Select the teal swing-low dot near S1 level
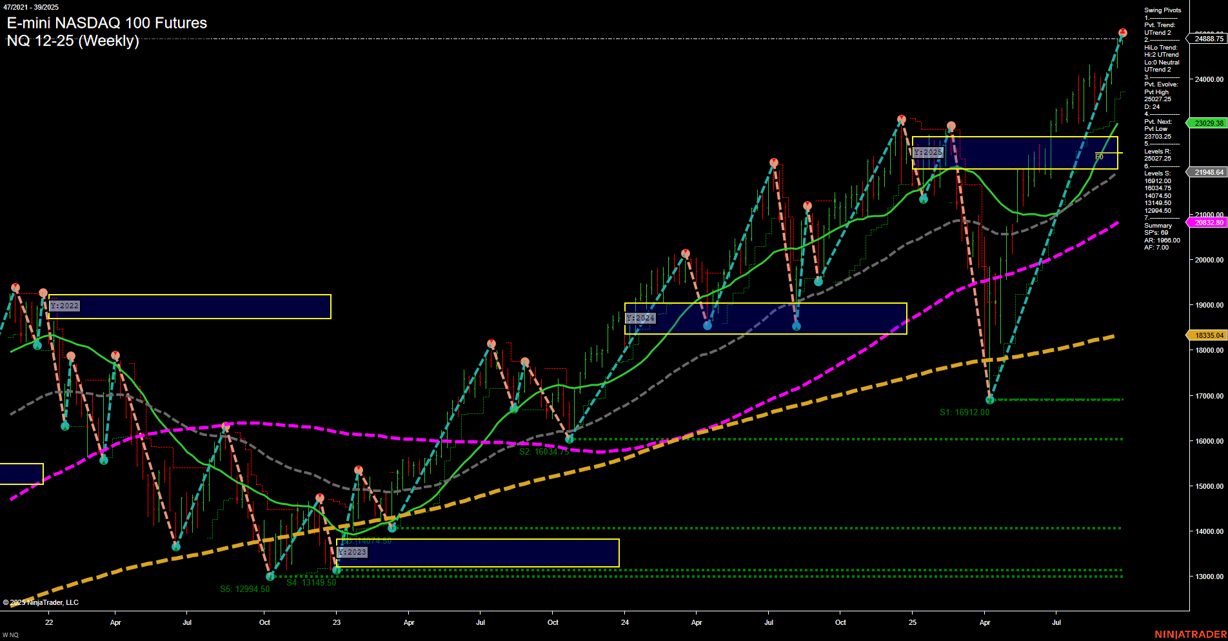This screenshot has width=1228, height=641. point(989,400)
